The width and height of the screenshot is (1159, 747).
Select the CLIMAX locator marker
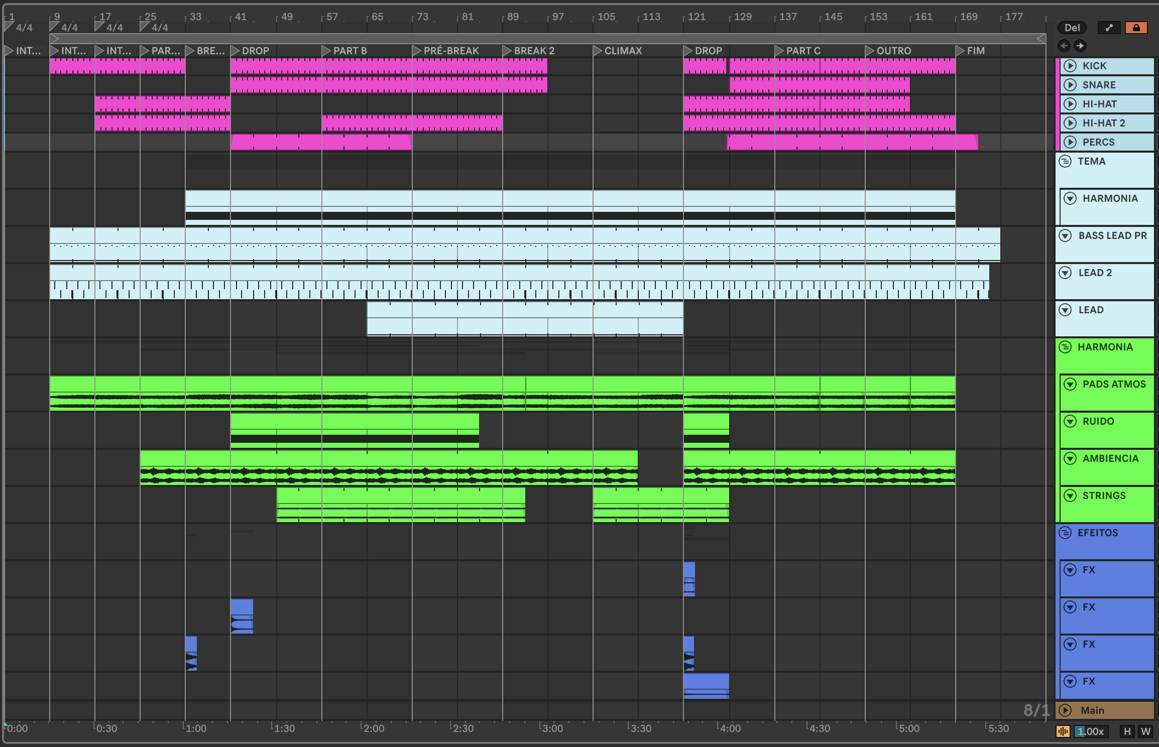tap(598, 51)
